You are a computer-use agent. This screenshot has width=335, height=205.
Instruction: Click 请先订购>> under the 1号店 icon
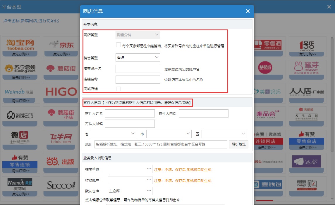point(307,54)
